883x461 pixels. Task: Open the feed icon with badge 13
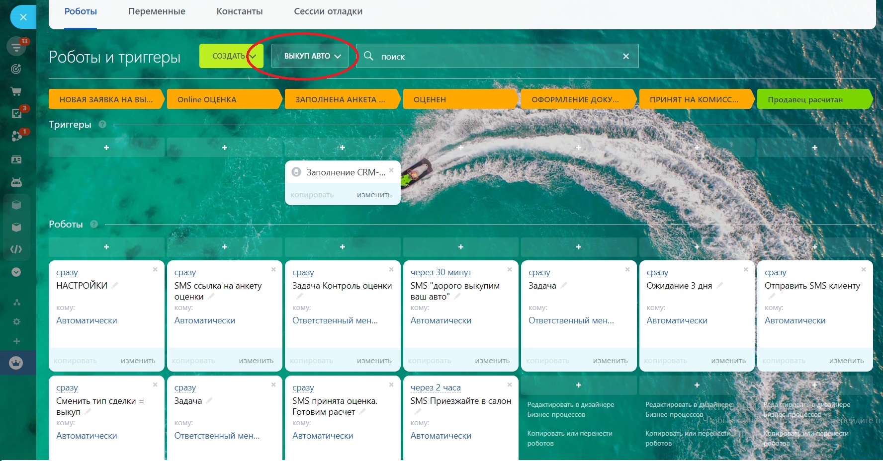(x=16, y=47)
